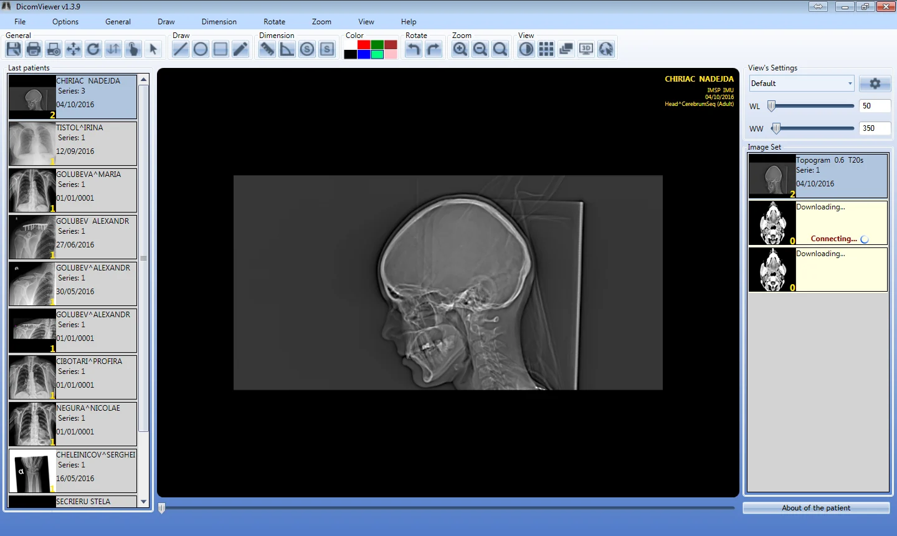The height and width of the screenshot is (536, 897).
Task: Select patient TISTOL^IRINA thumbnail
Action: pyautogui.click(x=32, y=143)
